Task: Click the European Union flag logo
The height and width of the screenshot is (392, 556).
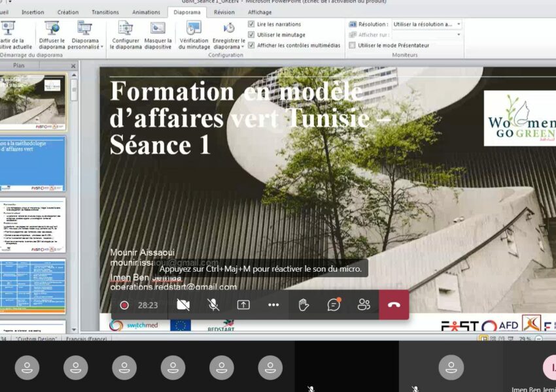Action: click(181, 325)
